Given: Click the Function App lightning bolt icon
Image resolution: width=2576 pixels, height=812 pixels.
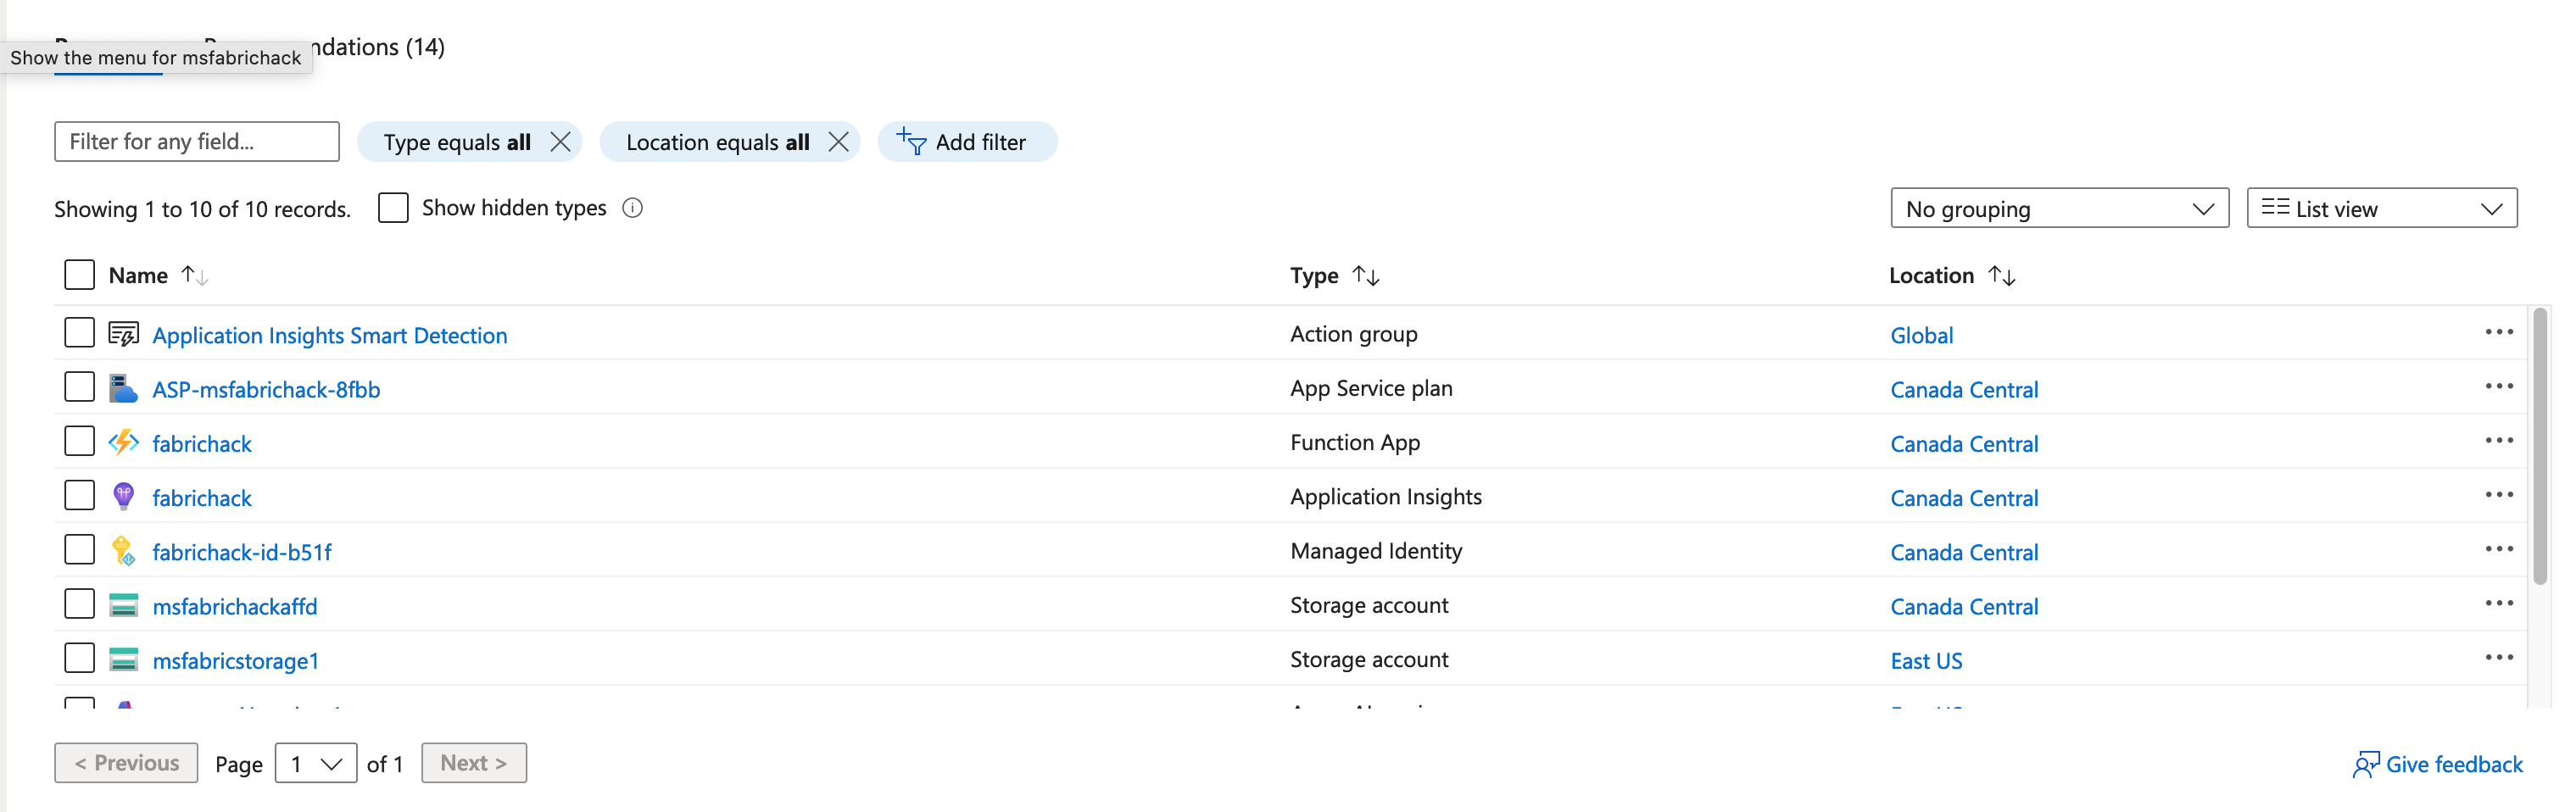Looking at the screenshot, I should click(x=123, y=442).
